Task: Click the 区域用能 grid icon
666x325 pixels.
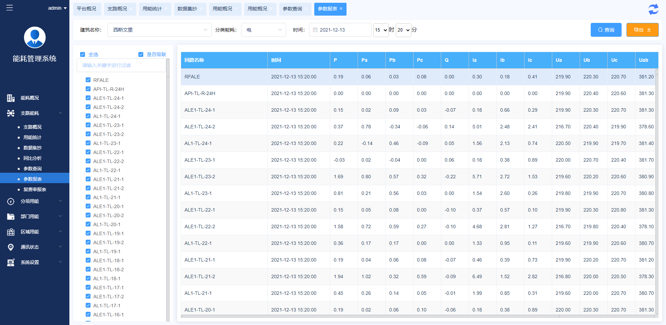Action: (11, 232)
